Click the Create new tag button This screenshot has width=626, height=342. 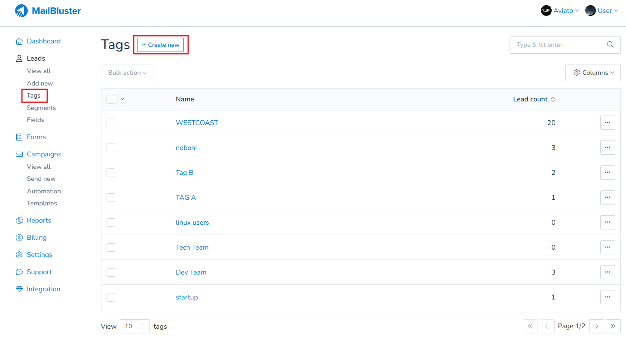[x=161, y=45]
